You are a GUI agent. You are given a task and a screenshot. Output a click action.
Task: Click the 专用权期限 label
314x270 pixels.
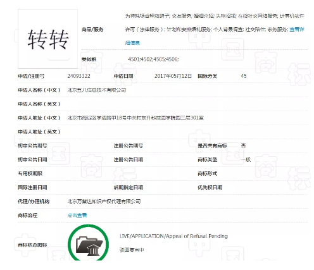[30, 173]
